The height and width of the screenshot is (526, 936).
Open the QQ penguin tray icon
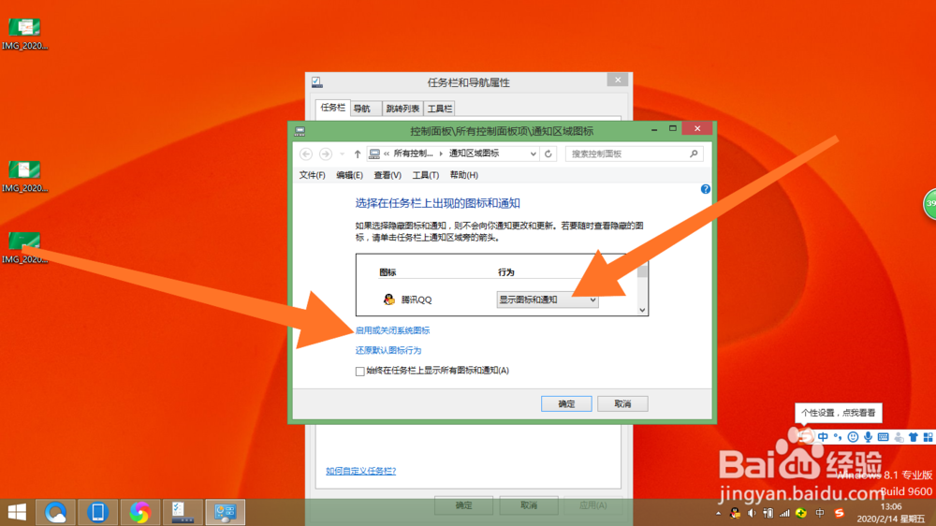click(735, 513)
